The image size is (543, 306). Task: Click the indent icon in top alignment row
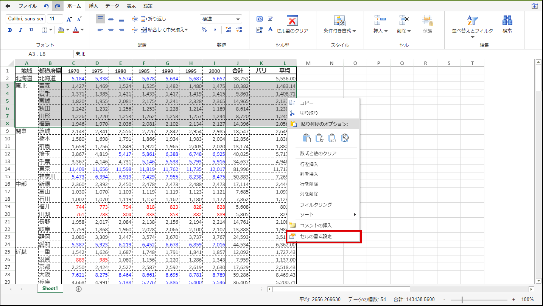click(x=135, y=18)
